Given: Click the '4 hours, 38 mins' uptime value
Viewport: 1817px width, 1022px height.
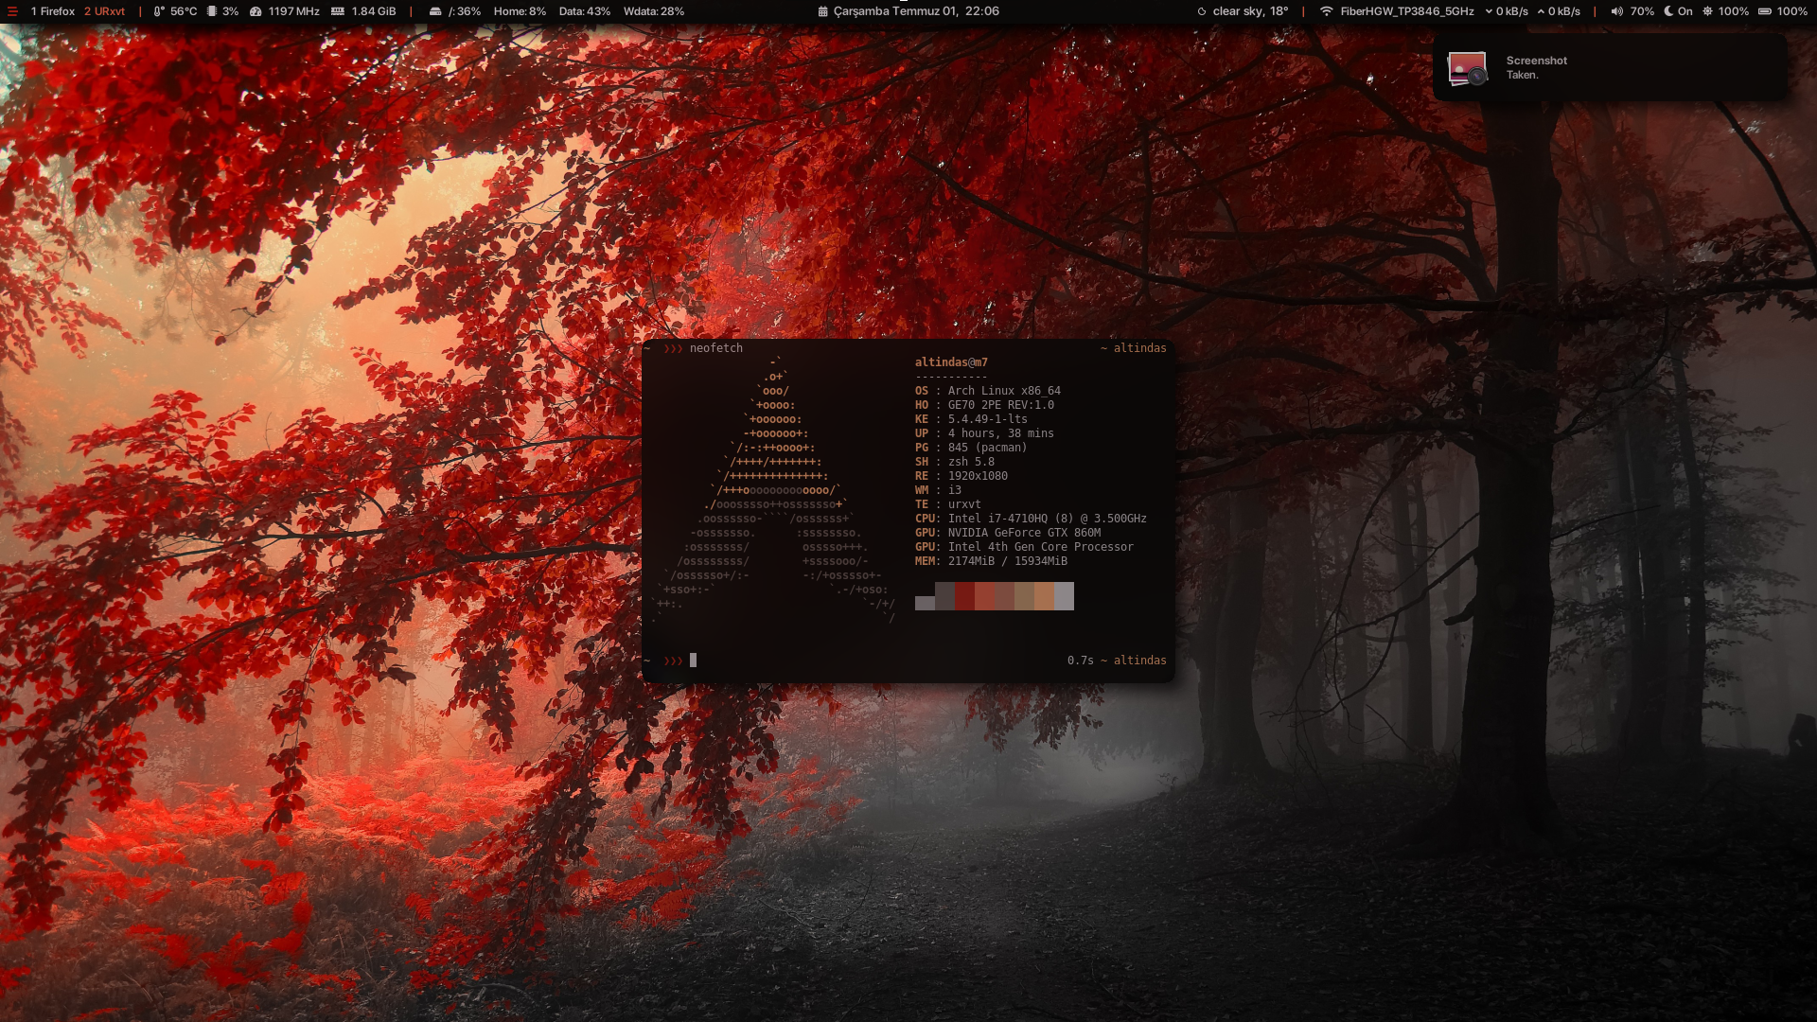Looking at the screenshot, I should pyautogui.click(x=1000, y=433).
